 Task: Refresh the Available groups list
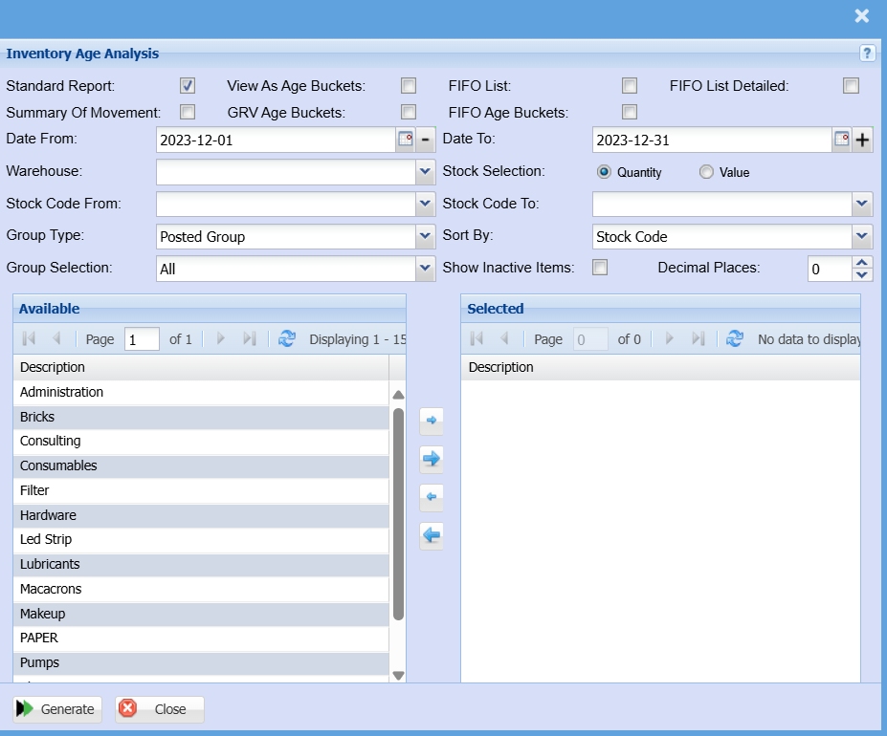pyautogui.click(x=287, y=338)
